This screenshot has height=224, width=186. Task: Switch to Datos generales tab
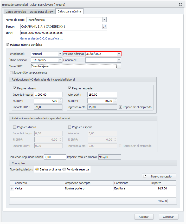pos(16,12)
